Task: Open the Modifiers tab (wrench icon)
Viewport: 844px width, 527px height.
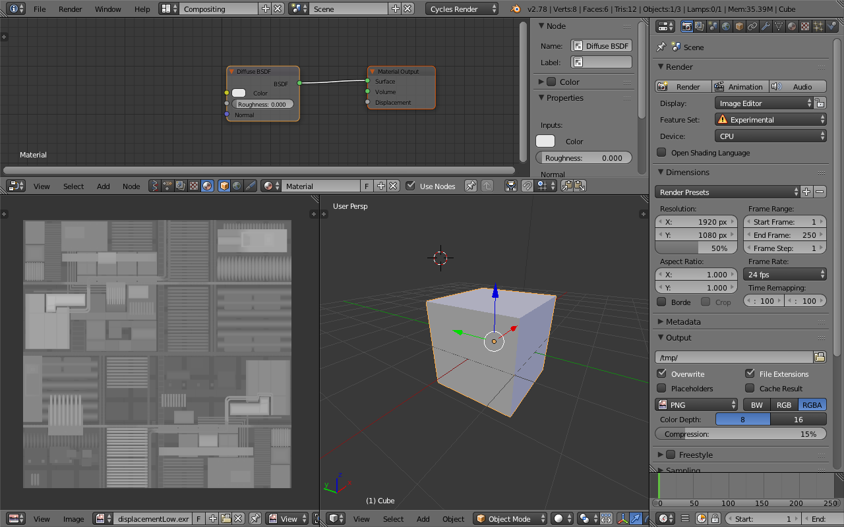Action: tap(766, 26)
